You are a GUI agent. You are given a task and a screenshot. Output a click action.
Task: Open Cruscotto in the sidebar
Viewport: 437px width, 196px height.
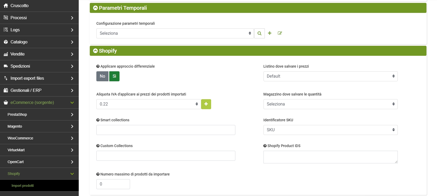coord(19,6)
